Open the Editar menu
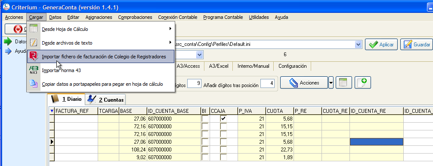Image resolution: width=433 pixels, height=166 pixels. tap(73, 17)
